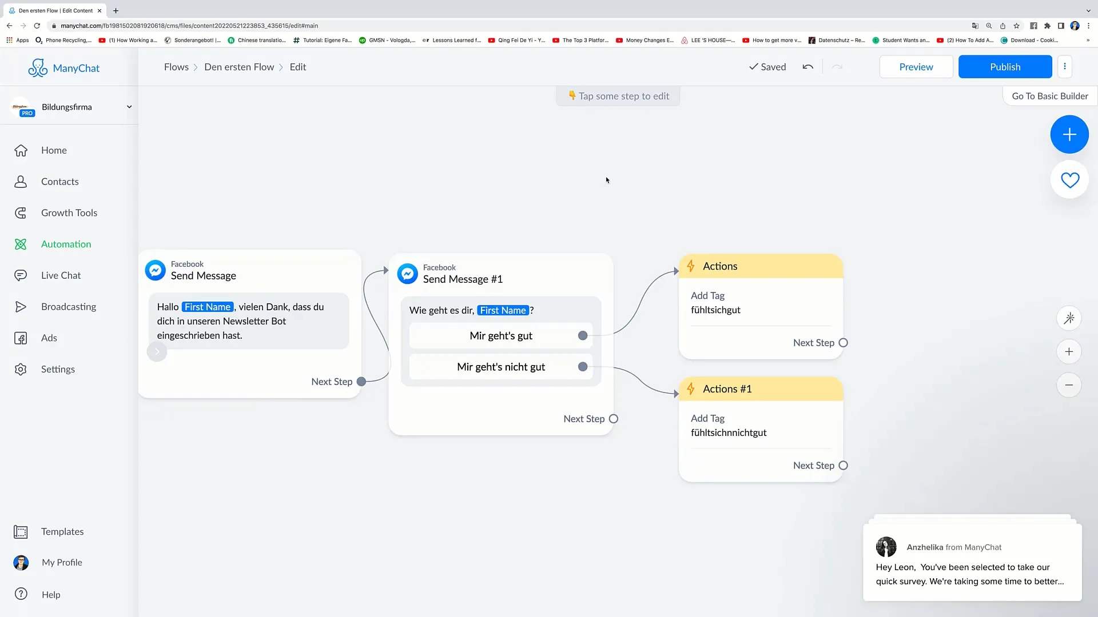Open the Broadcasting sidebar icon

[x=21, y=307]
